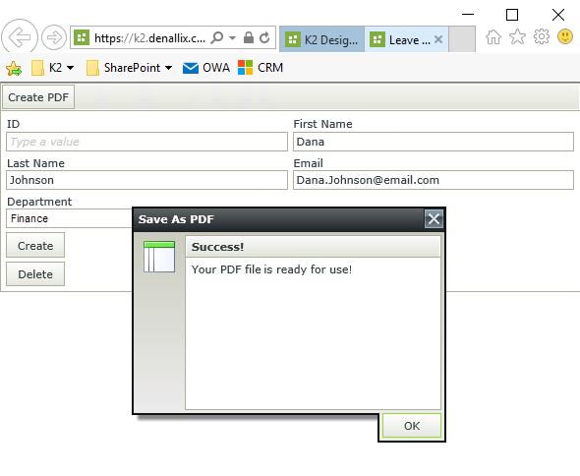Close the browser window
Screen dimensions: 580x476
[x=558, y=15]
